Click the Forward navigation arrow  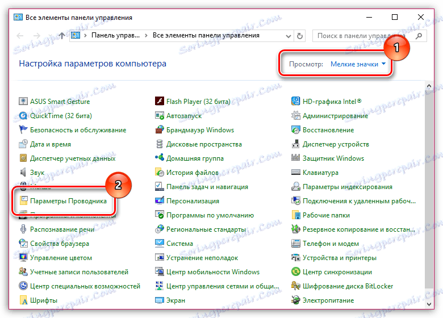point(37,36)
